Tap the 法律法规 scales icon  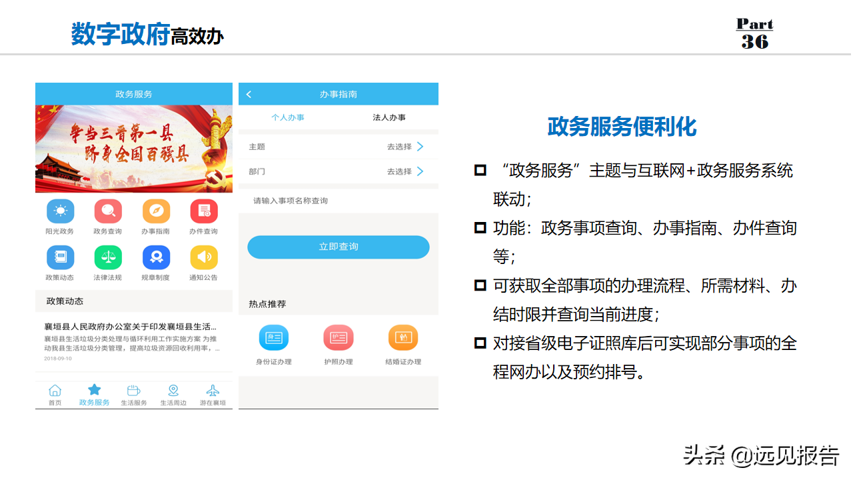[108, 257]
